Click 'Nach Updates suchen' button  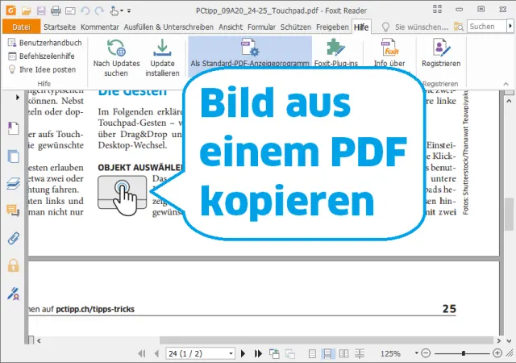116,58
